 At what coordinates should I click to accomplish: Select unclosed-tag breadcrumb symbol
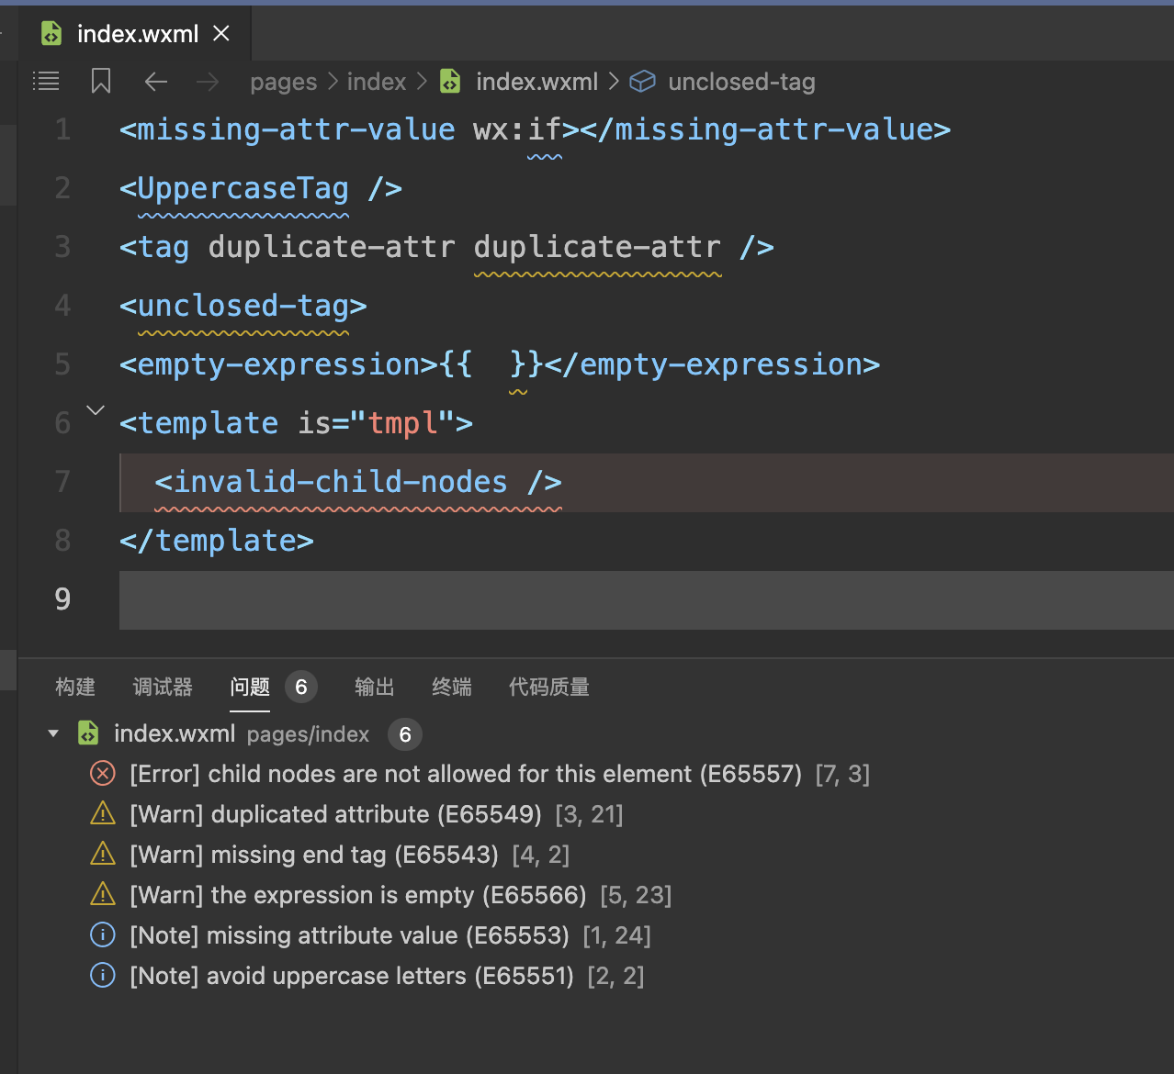tap(741, 82)
